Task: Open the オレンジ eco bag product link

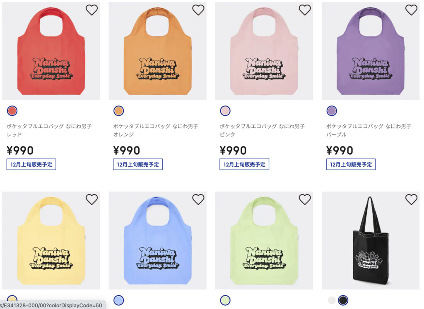Action: coord(156,130)
